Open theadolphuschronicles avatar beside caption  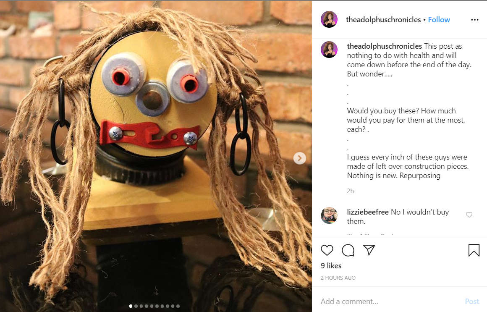coord(329,50)
